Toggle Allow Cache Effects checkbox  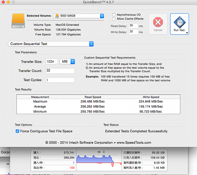click(x=114, y=19)
